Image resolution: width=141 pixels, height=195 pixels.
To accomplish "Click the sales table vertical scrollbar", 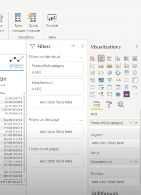I will tap(24, 134).
